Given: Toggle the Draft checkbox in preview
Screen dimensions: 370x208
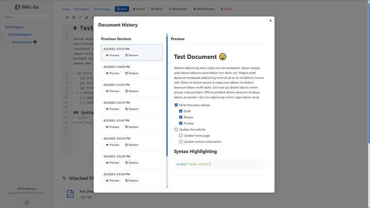Looking at the screenshot, I should click(181, 111).
